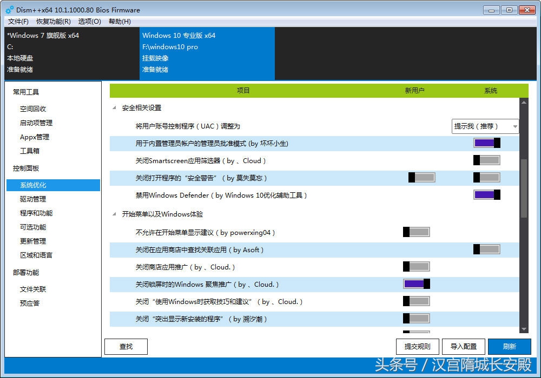Open the 选项(O) menu
This screenshot has height=378, width=541.
click(x=90, y=22)
